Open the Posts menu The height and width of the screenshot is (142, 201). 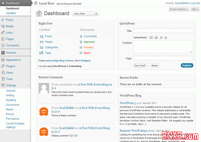point(10,20)
